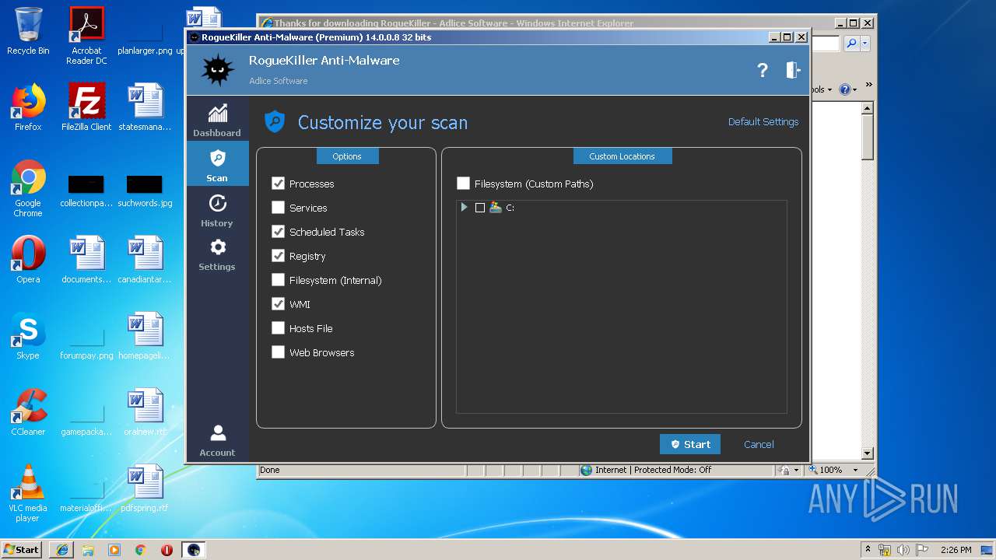Click the Chrome icon in the taskbar
996x560 pixels.
(x=141, y=550)
